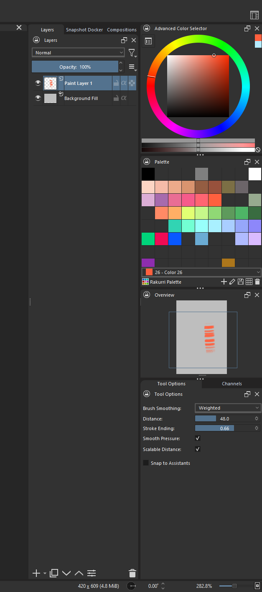This screenshot has height=592, width=262.
Task: Switch to Snapshot Docker tab
Action: (x=84, y=30)
